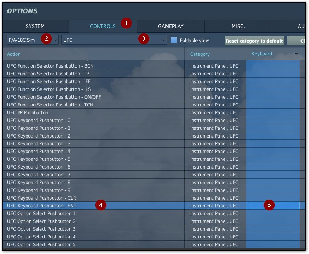Click the Keyboard cell for ENT pushbutton
The image size is (309, 254).
tap(273, 206)
